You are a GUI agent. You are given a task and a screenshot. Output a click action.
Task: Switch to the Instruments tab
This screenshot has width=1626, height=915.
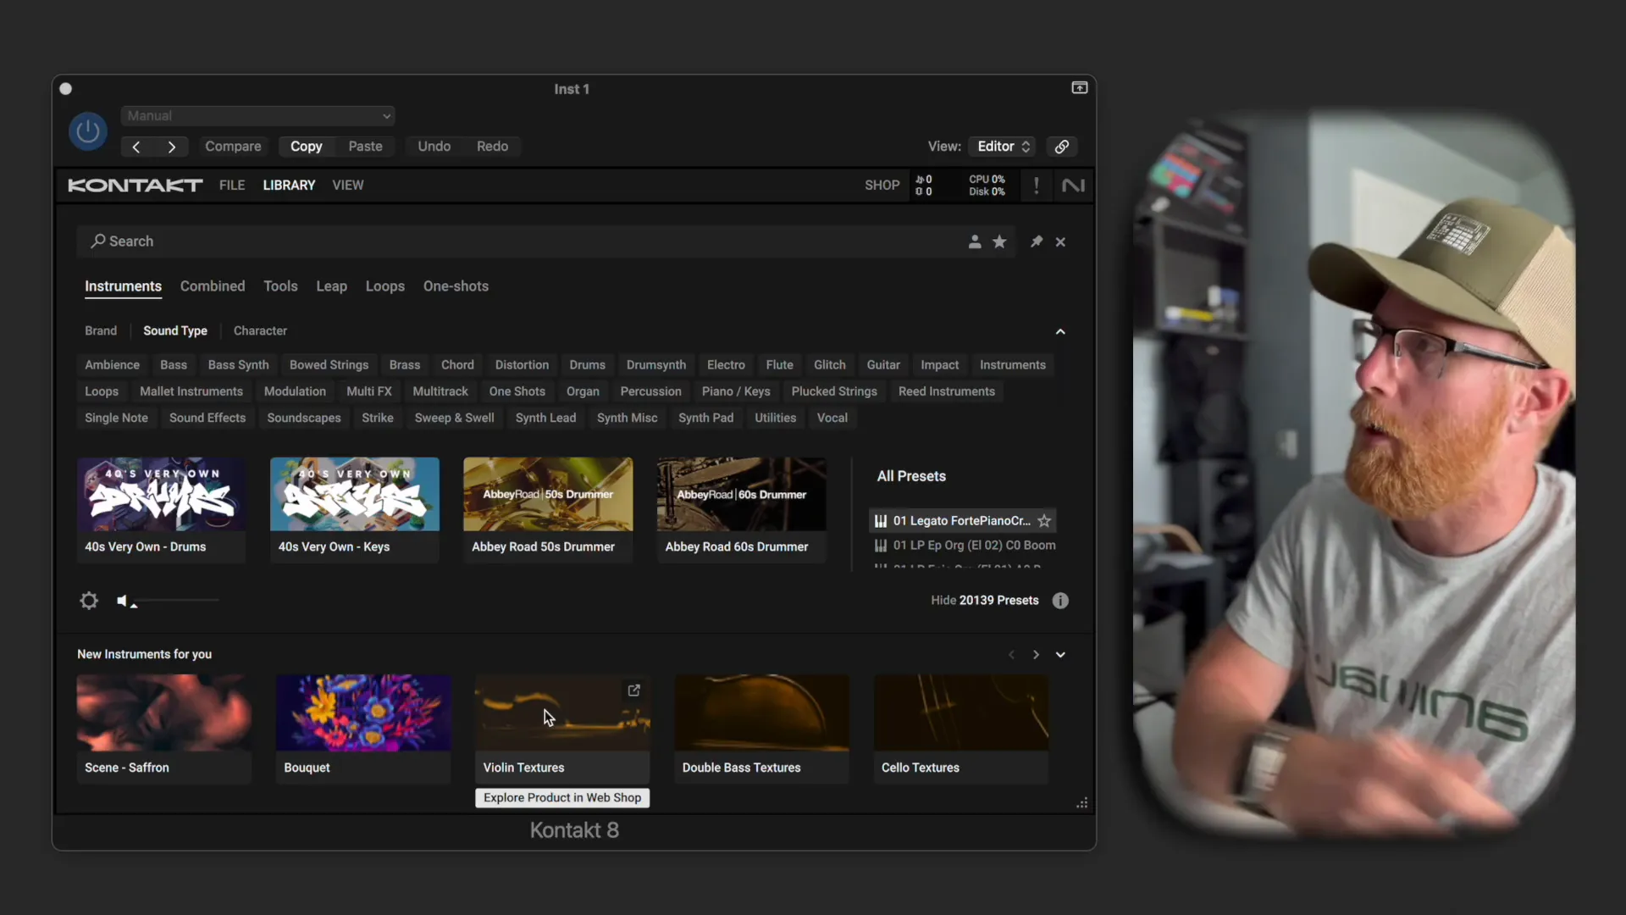[123, 286]
